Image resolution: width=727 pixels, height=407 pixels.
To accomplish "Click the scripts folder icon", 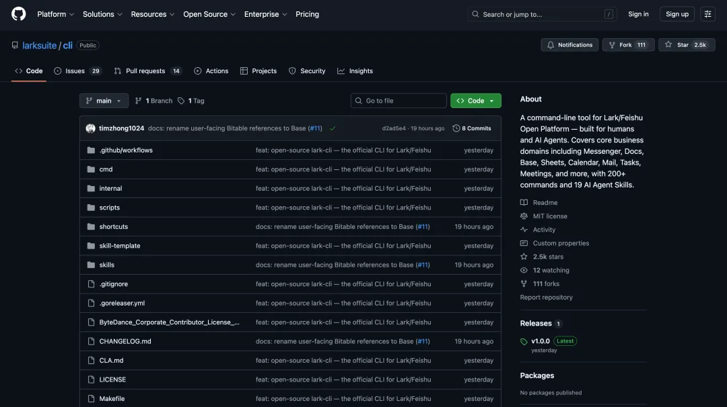I will [91, 208].
